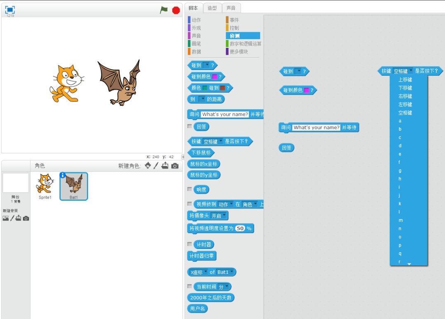Select Sprite1 cat thumbnail
The width and height of the screenshot is (445, 319).
[x=45, y=186]
